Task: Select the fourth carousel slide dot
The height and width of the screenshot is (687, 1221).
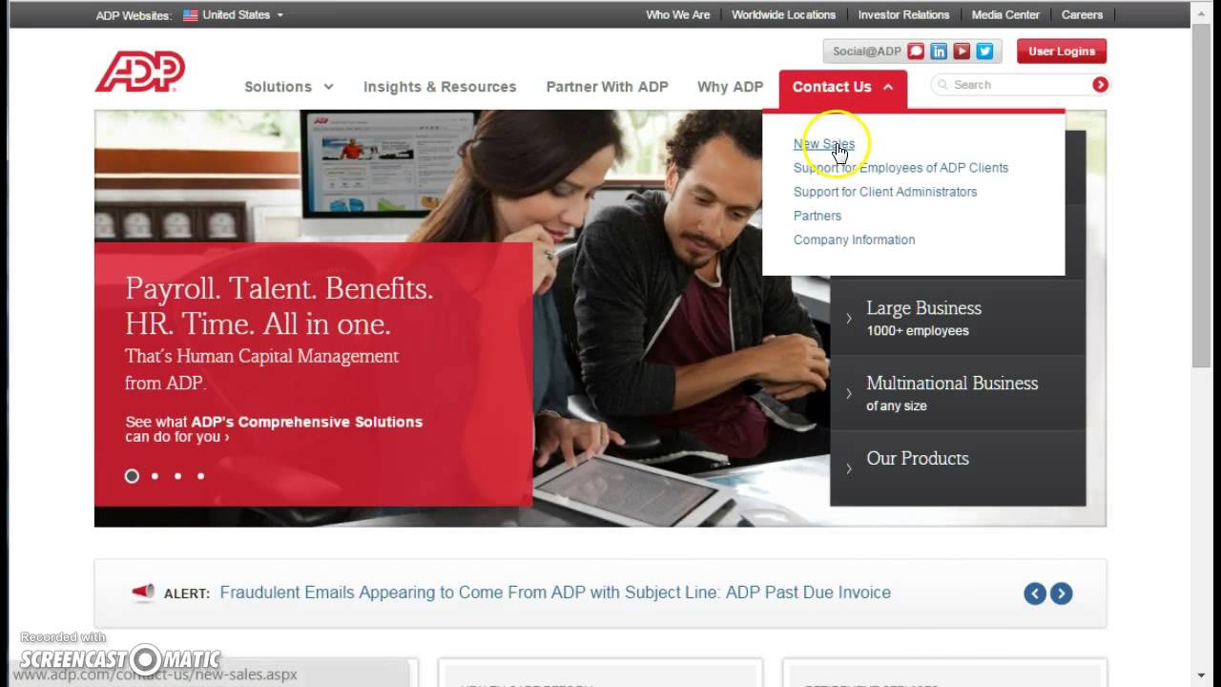Action: (x=200, y=476)
